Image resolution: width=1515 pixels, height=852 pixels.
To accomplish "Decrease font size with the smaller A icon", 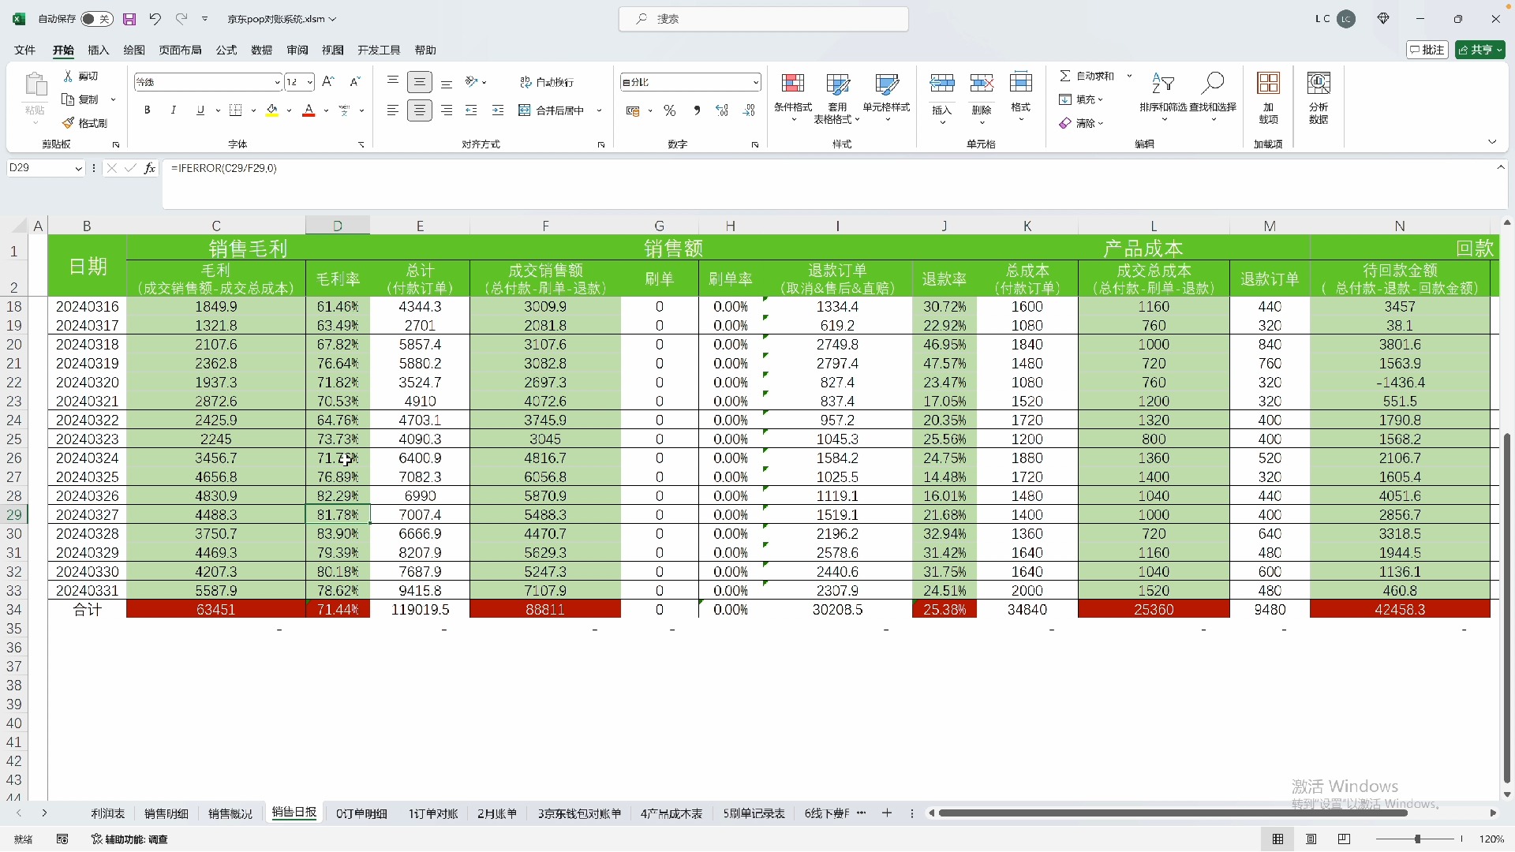I will click(355, 81).
